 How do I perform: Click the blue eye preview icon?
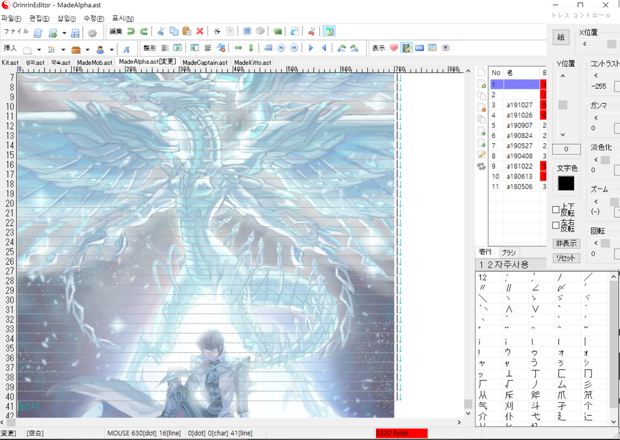(x=446, y=48)
